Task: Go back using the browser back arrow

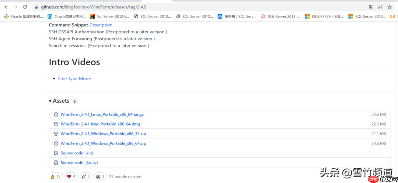Action: [x=6, y=7]
